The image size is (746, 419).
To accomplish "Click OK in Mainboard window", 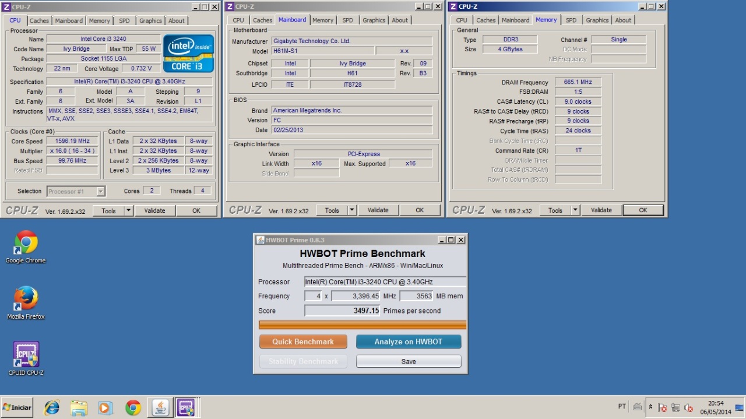I will point(420,210).
